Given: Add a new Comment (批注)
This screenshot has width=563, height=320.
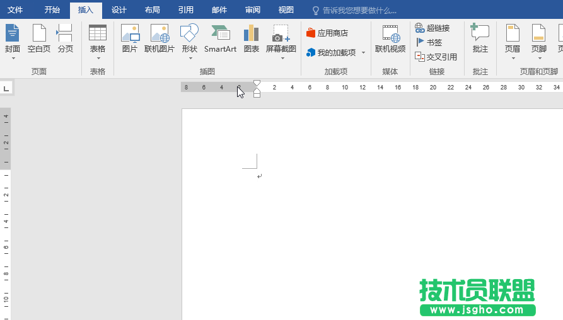Looking at the screenshot, I should (x=480, y=38).
